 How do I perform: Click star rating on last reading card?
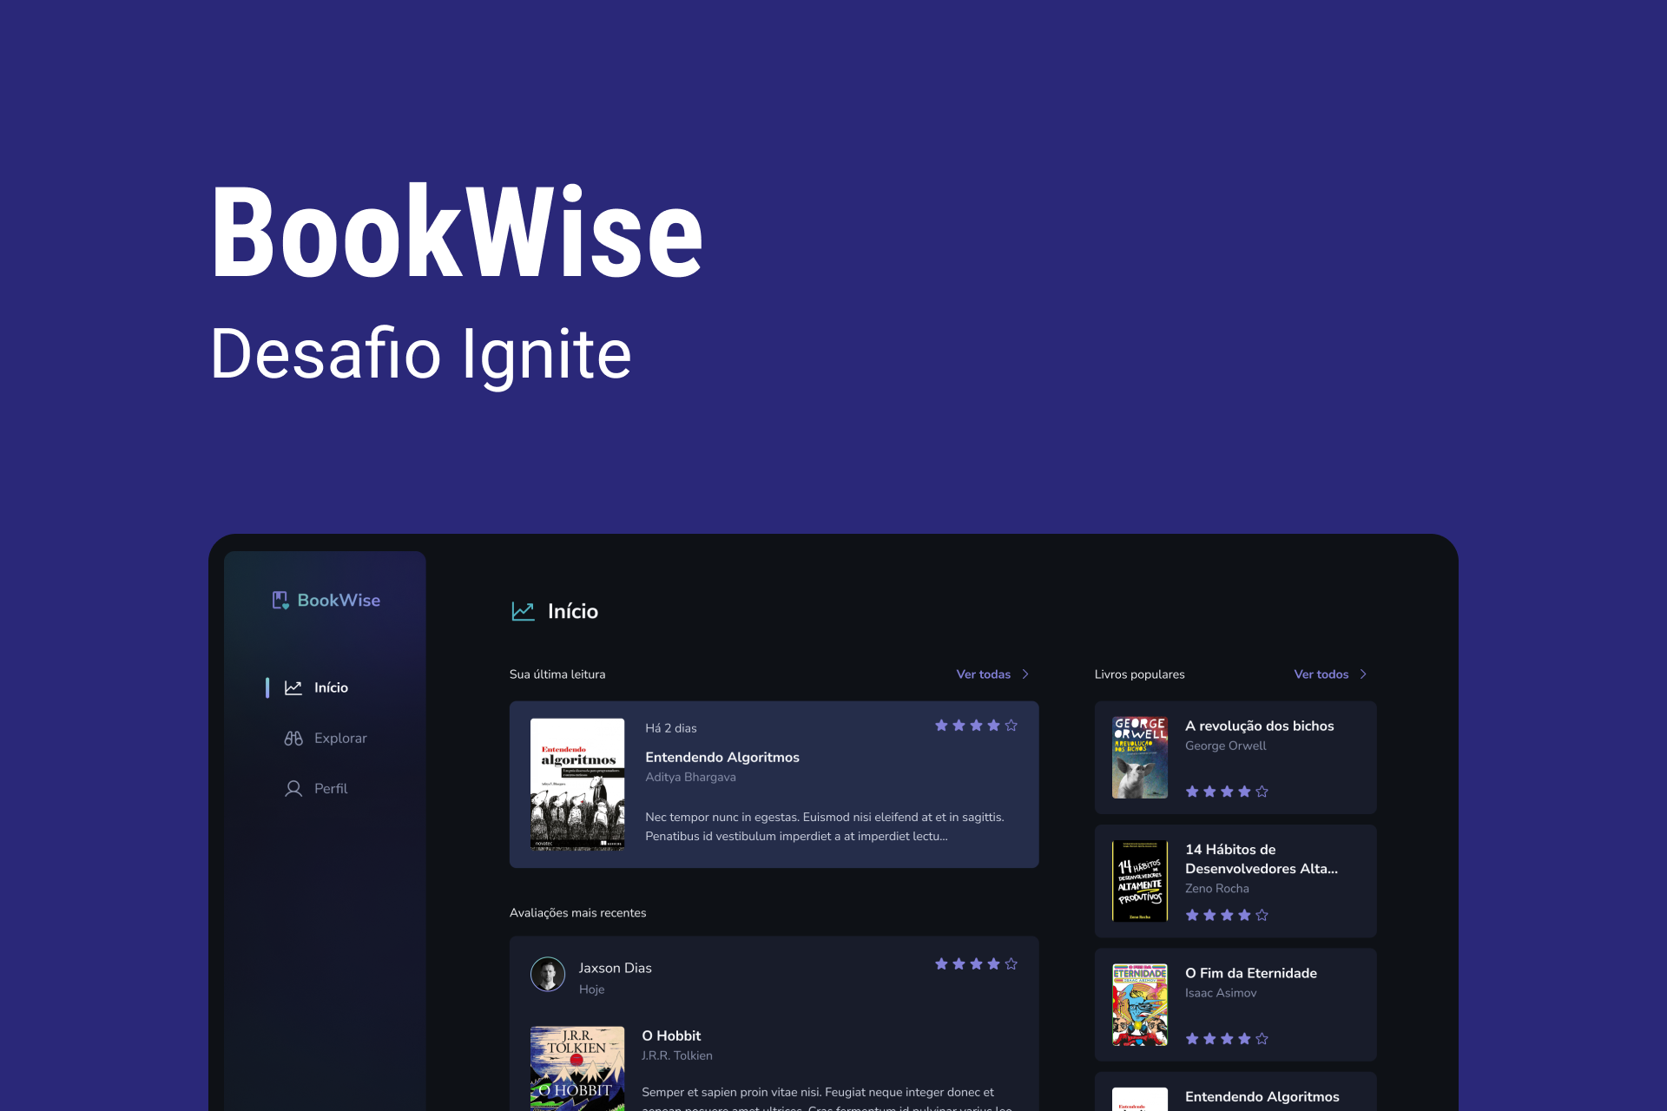point(976,726)
